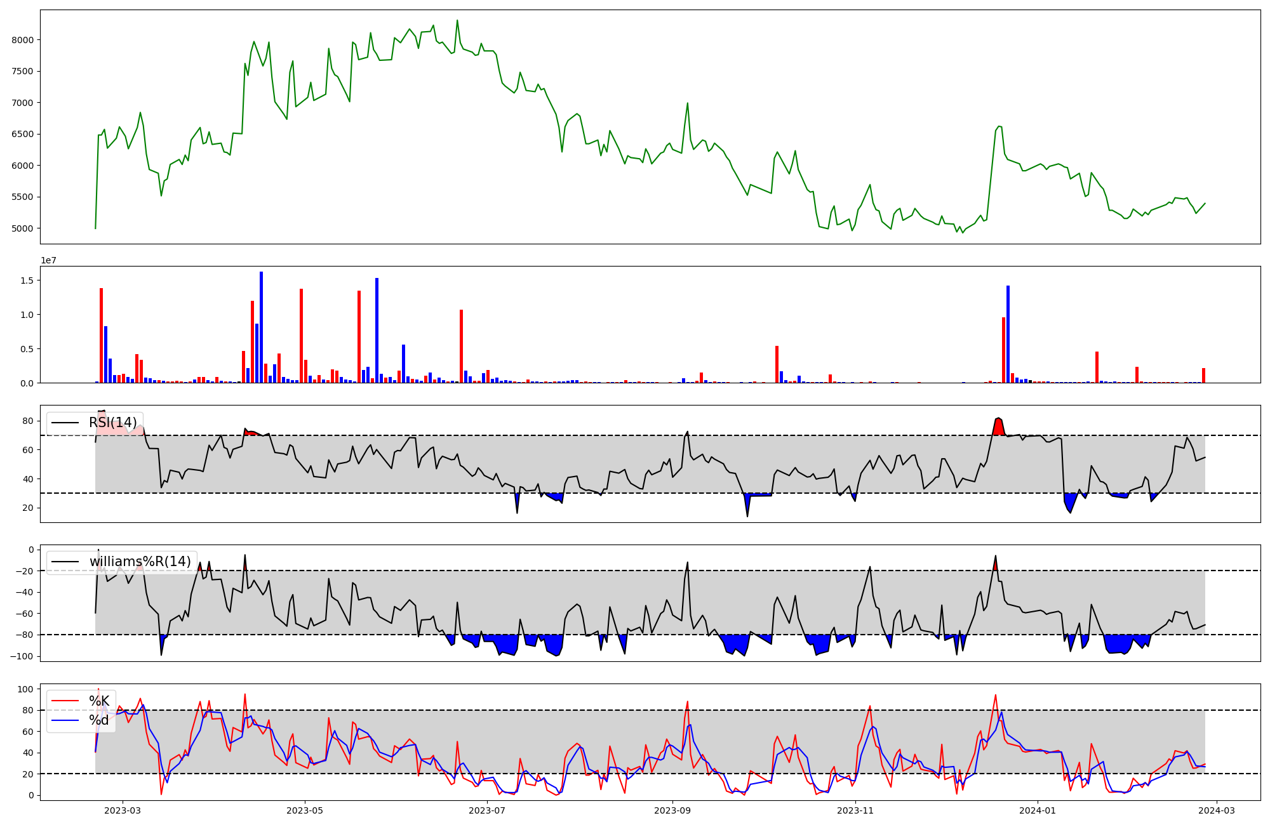Click the %K legend entry text
The image size is (1270, 825).
coord(99,701)
